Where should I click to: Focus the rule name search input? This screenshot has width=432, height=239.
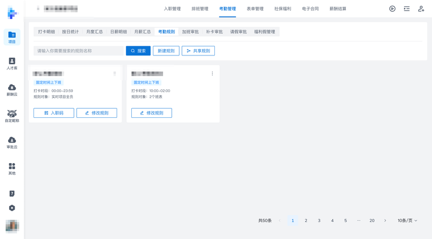[x=78, y=51]
